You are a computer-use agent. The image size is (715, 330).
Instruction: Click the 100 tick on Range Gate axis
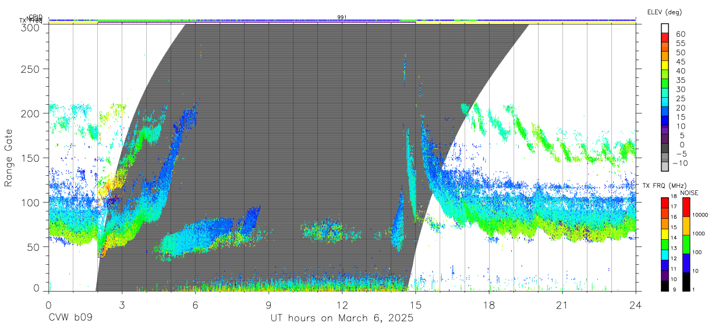30,202
